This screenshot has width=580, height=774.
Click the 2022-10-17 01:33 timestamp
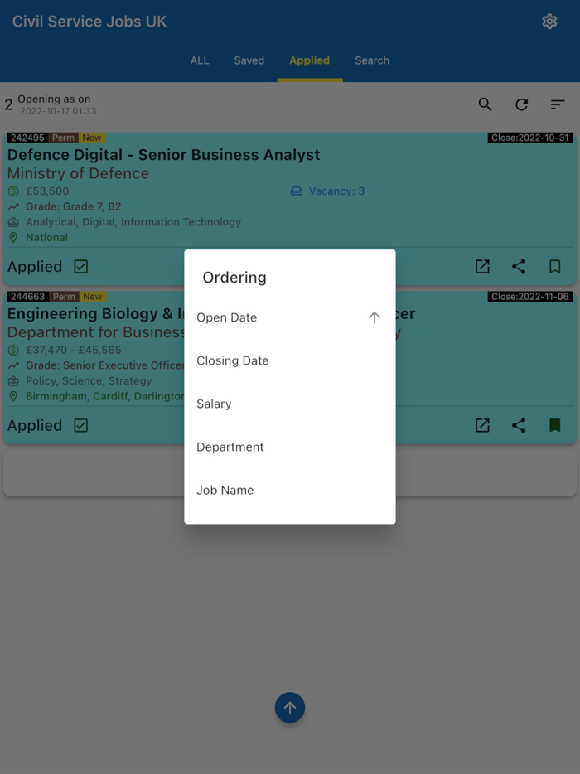[58, 111]
